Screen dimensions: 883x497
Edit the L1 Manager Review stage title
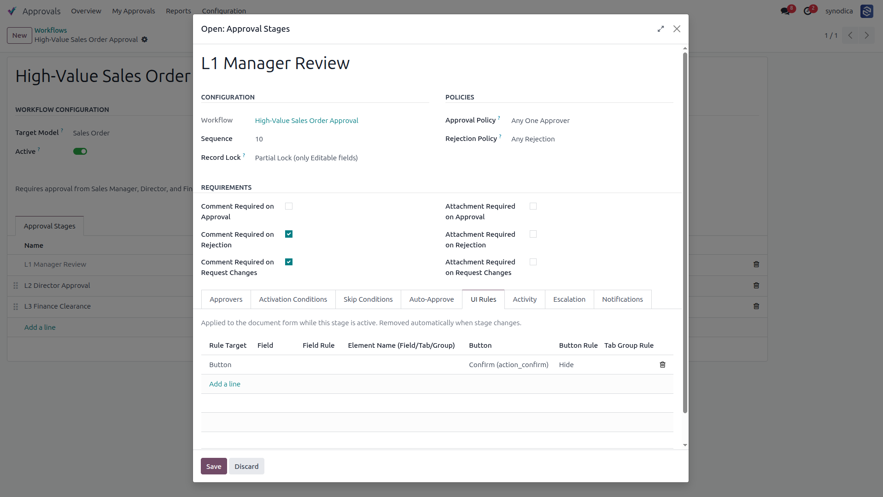click(x=275, y=63)
